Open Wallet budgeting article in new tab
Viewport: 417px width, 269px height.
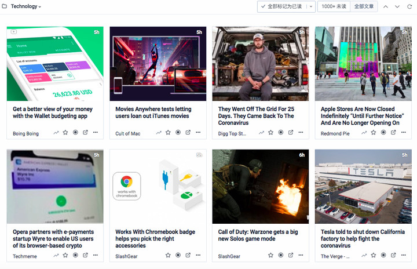coord(85,132)
